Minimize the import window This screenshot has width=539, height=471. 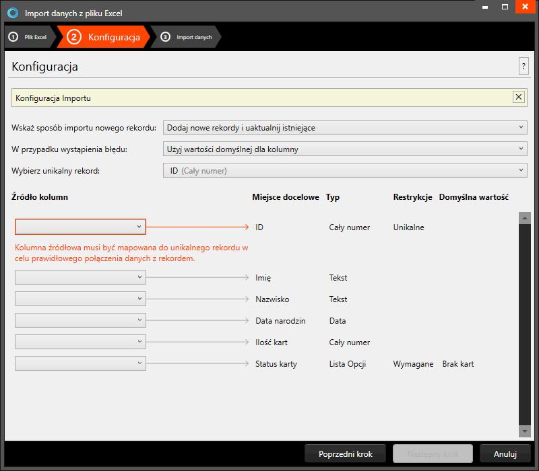click(x=485, y=7)
